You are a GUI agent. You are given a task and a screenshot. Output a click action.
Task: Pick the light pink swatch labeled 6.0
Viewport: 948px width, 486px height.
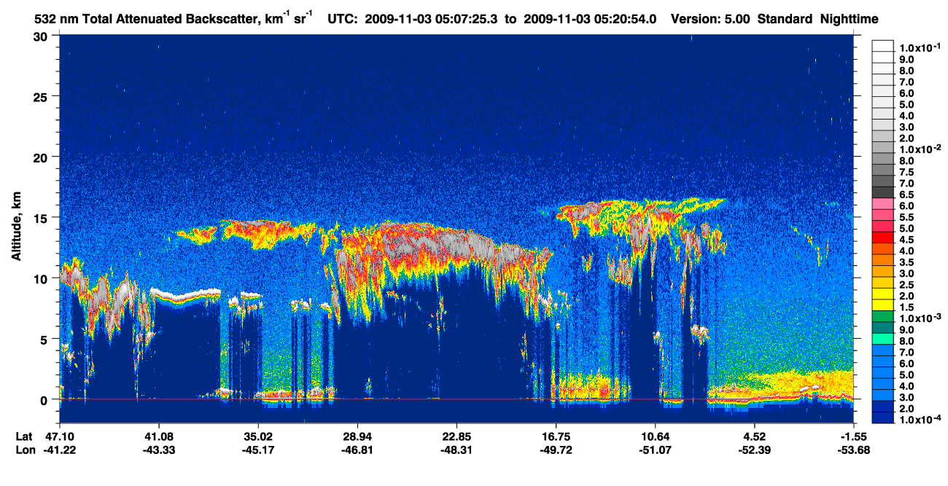click(883, 203)
